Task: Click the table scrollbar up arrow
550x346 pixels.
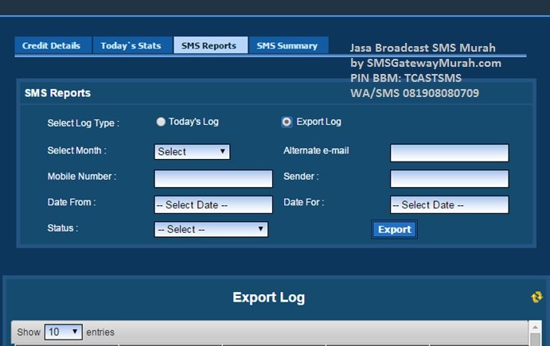Action: click(535, 327)
